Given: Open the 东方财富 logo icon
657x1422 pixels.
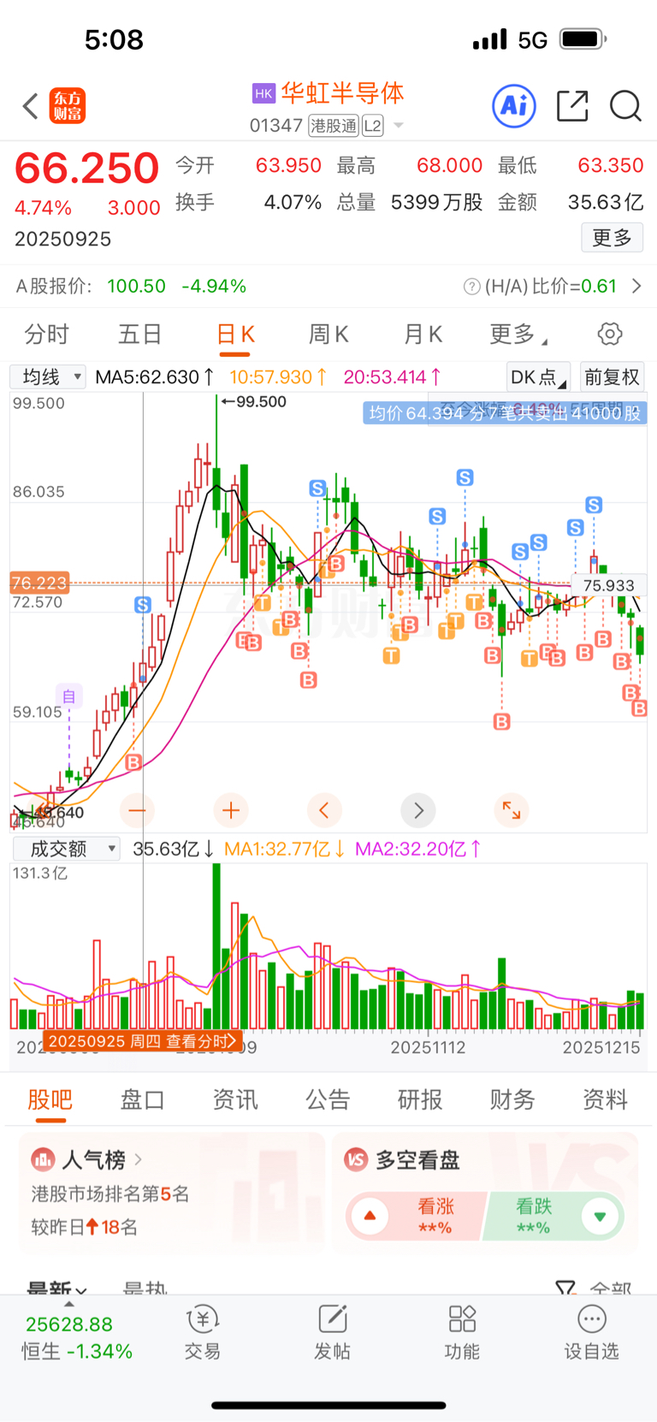Looking at the screenshot, I should [68, 106].
